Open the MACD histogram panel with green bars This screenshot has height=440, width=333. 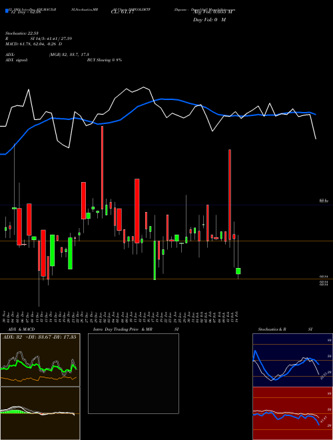(40, 413)
